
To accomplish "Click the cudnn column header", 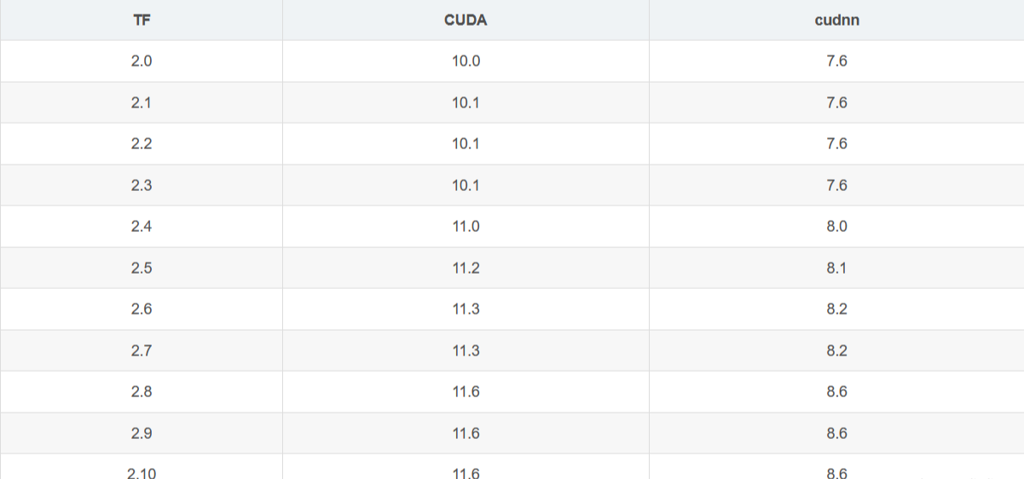I will point(836,20).
